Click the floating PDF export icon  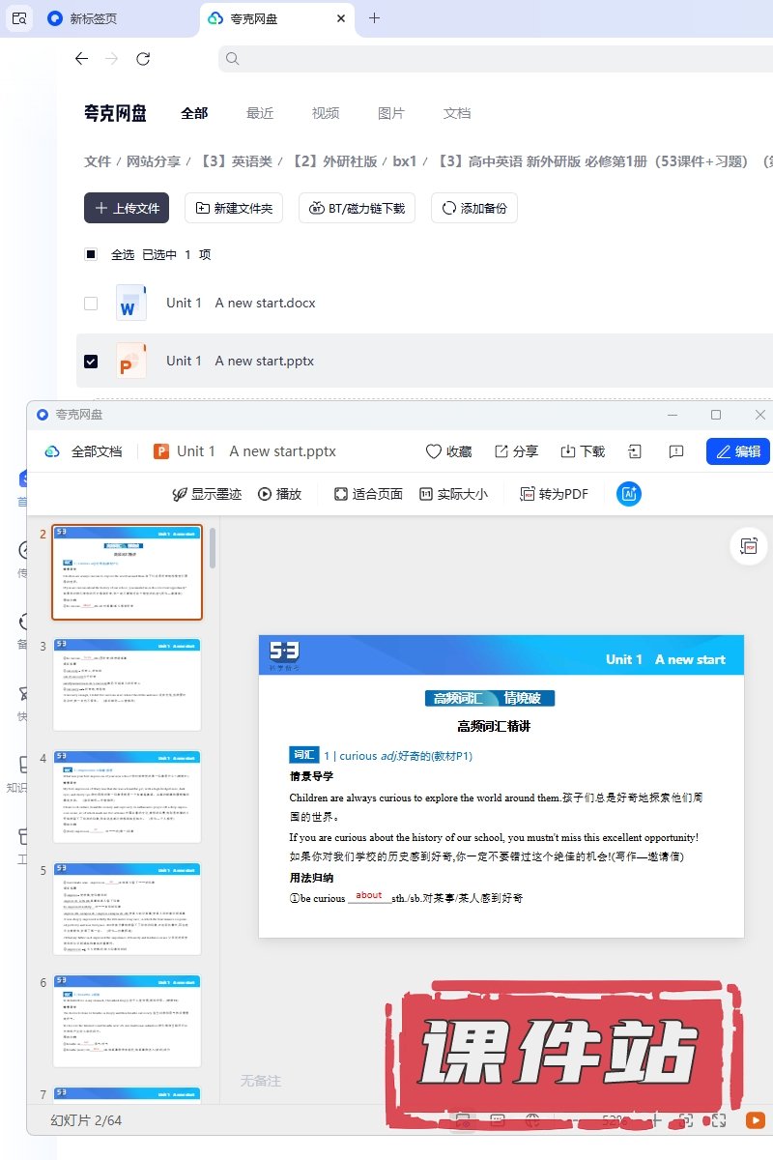click(750, 546)
